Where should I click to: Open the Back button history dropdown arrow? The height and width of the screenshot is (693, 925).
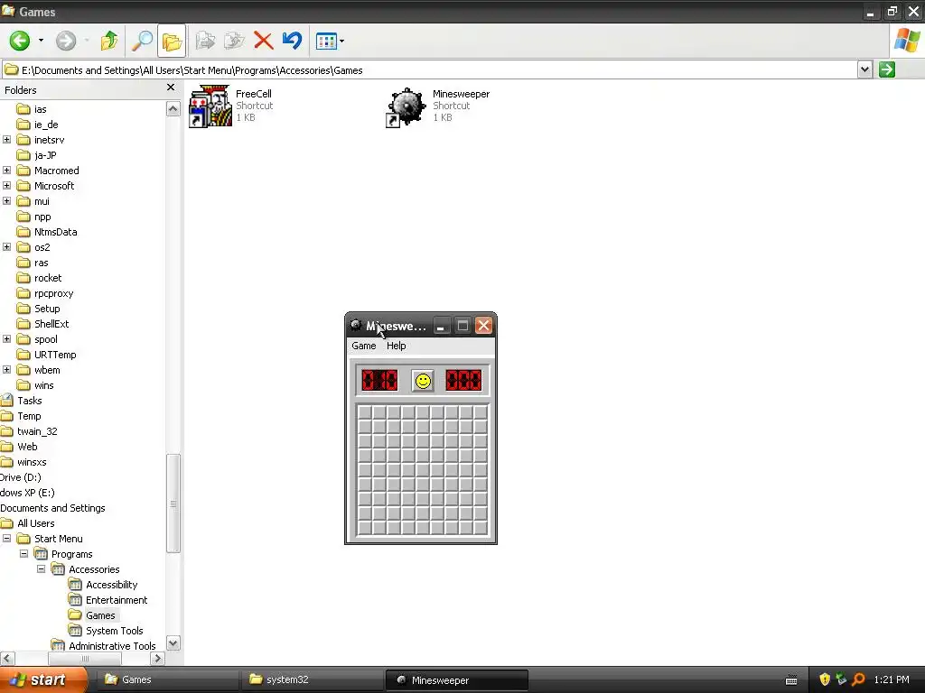(41, 41)
